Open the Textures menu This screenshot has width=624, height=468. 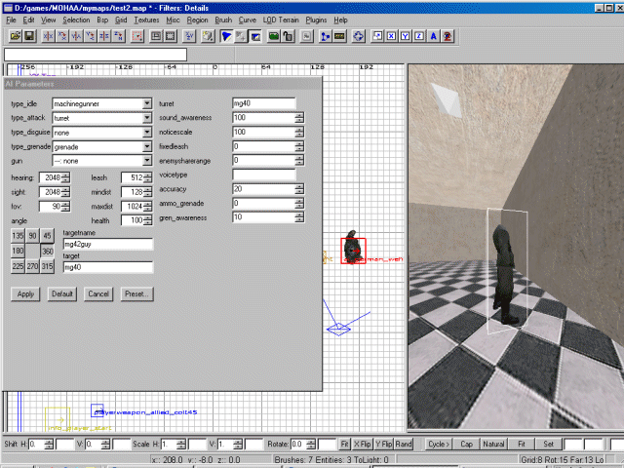[x=147, y=19]
